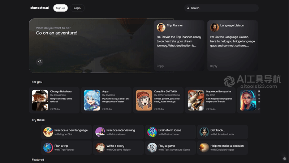Click the 23.6m chat count
Viewport: 289px width, 163px height.
(107, 109)
